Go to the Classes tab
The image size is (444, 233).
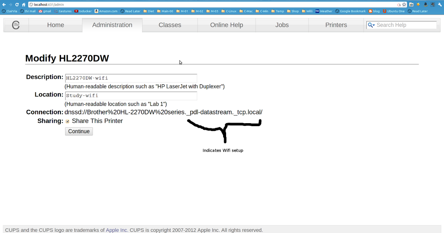tap(170, 25)
